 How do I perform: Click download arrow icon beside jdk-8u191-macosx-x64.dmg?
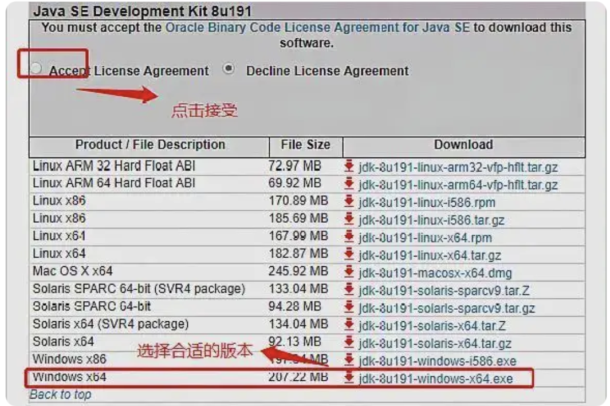coord(349,272)
